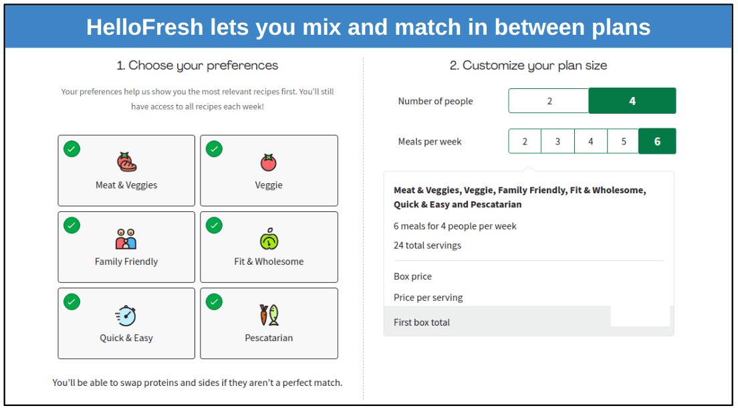Viewport: 738px width, 410px height.
Task: Choose 2 meals per week
Action: click(x=525, y=141)
